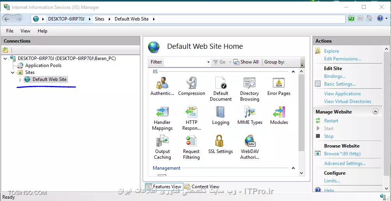The height and width of the screenshot is (201, 391).
Task: Click the create new connection icon
Action: pos(5,50)
